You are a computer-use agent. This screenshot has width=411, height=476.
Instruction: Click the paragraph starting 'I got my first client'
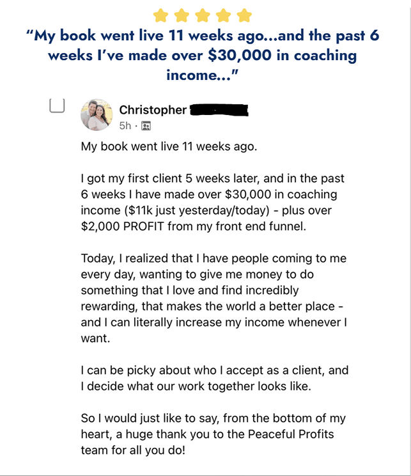[213, 203]
